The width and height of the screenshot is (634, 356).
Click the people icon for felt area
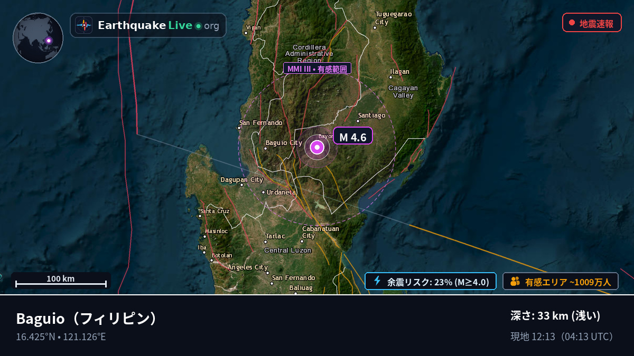(515, 282)
